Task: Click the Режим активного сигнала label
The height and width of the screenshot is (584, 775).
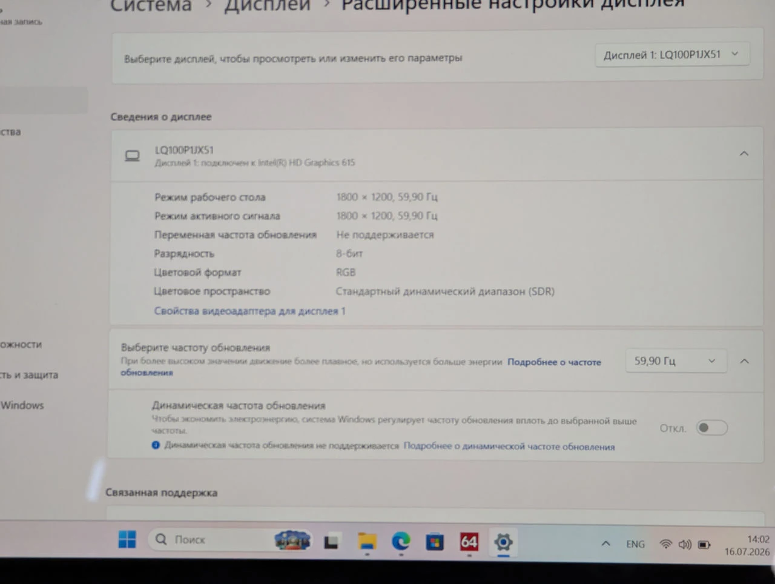Action: 217,216
